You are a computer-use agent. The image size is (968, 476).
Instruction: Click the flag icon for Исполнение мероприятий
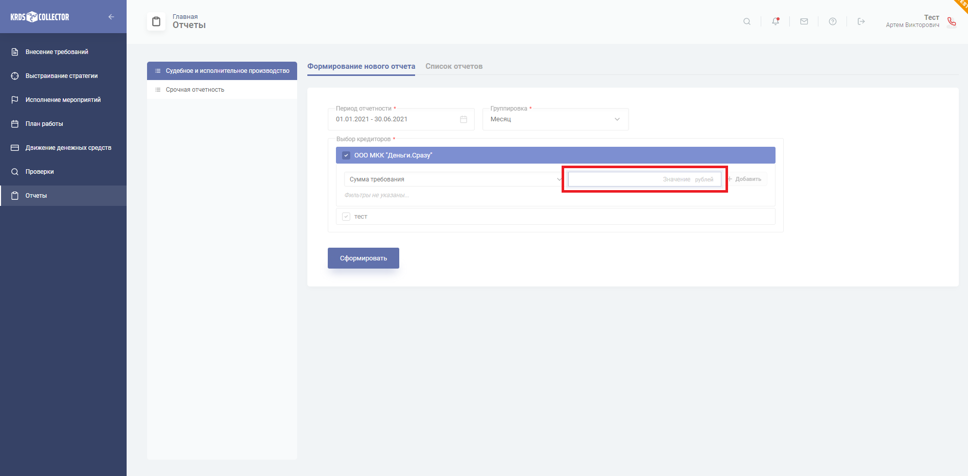(x=15, y=100)
